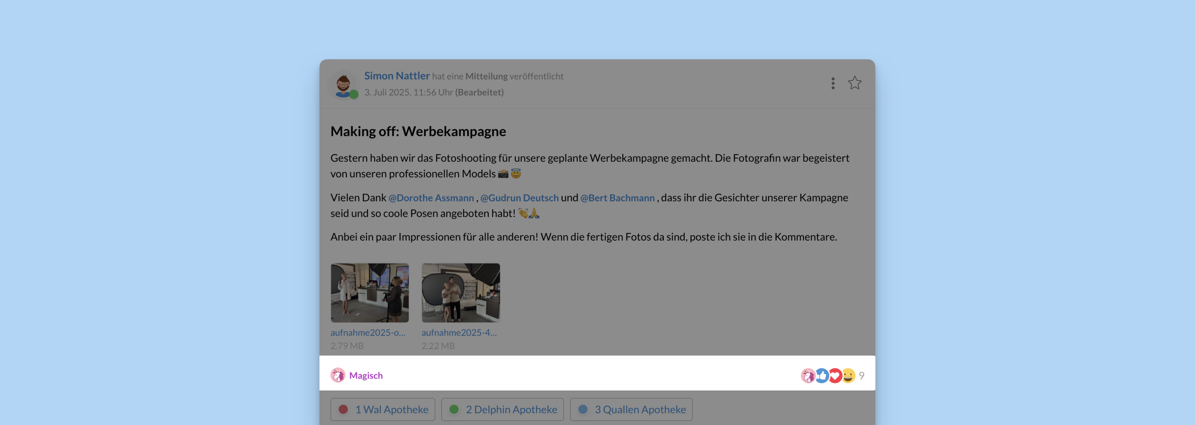The height and width of the screenshot is (425, 1195).
Task: Click the unicorn Magisch reaction icon
Action: point(338,375)
